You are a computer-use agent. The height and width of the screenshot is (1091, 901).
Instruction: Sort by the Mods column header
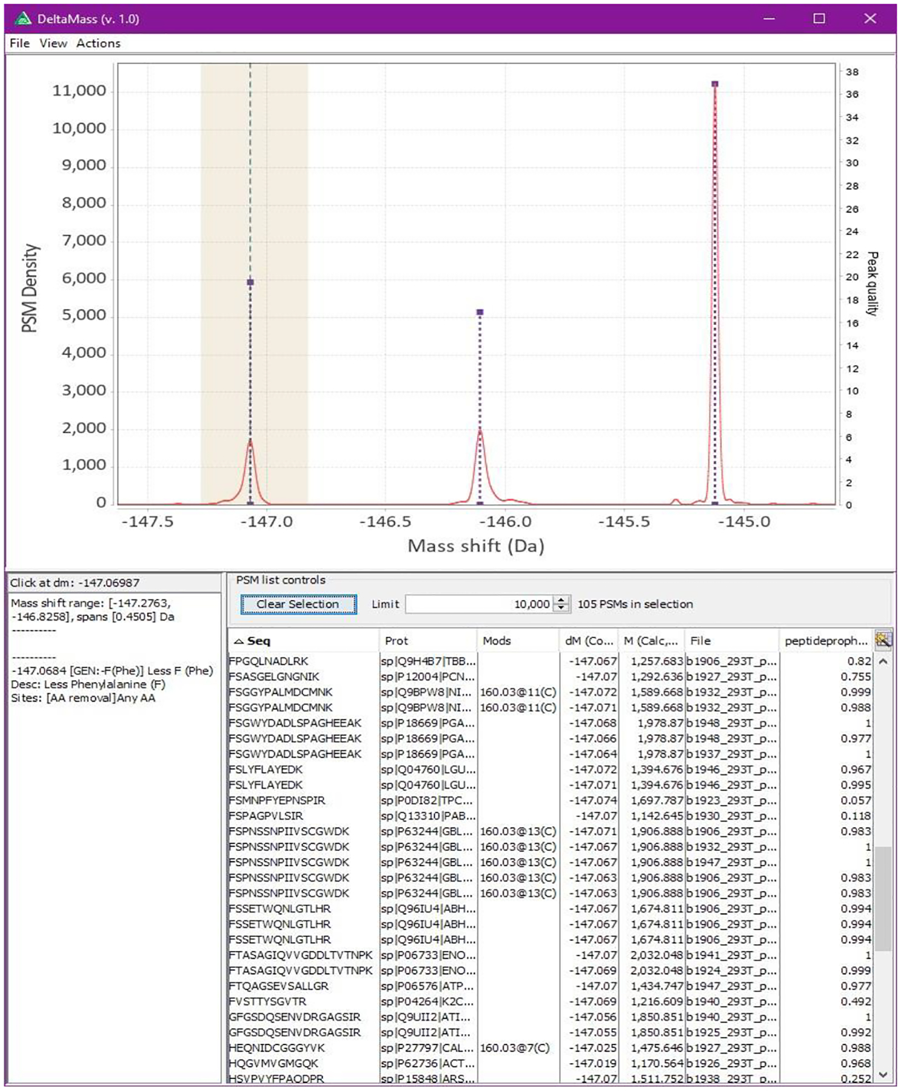pos(517,641)
